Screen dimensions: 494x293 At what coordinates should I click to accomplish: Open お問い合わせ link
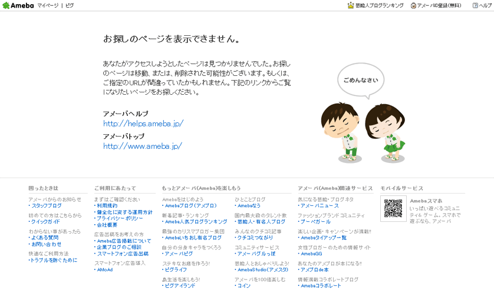[47, 244]
